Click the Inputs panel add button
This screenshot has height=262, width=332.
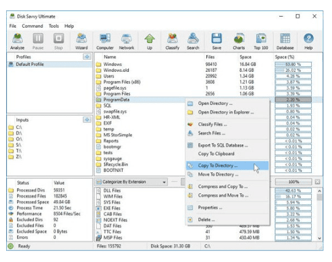[x=87, y=120]
